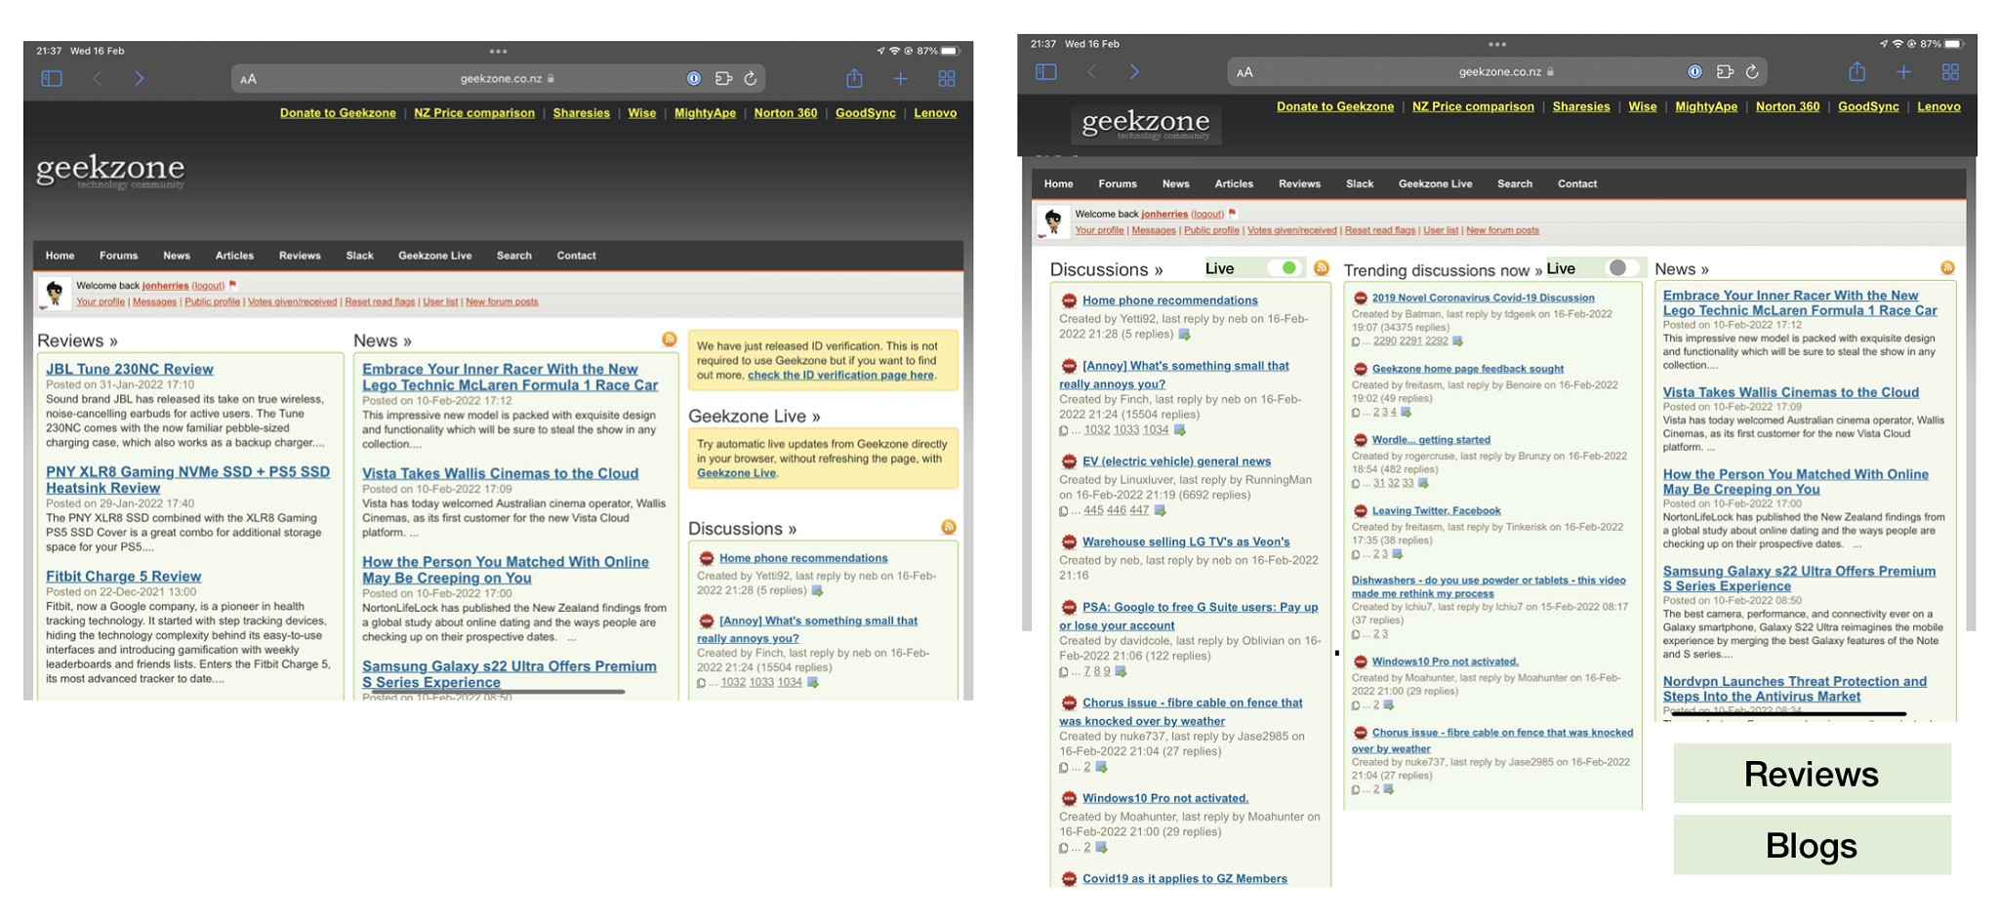Click RSS feed icon beside left screenshot's News heading

coord(670,340)
